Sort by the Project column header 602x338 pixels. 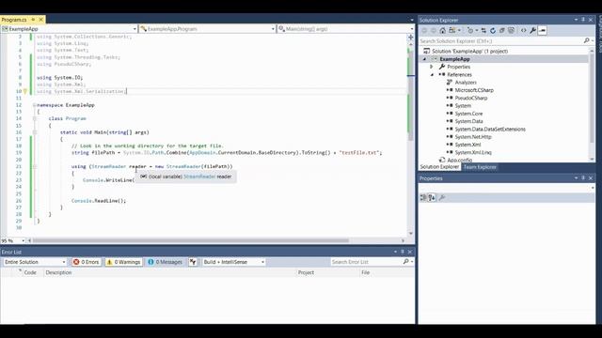point(306,272)
